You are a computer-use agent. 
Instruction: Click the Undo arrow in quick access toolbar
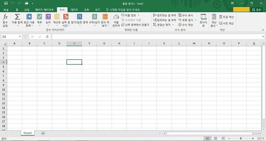[x=12, y=3]
